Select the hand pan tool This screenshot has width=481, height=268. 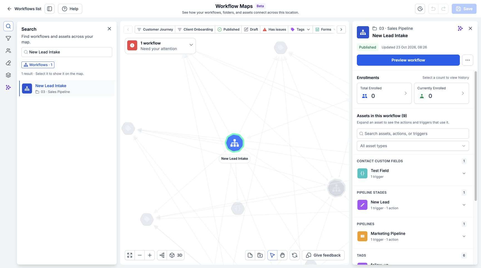click(282, 255)
